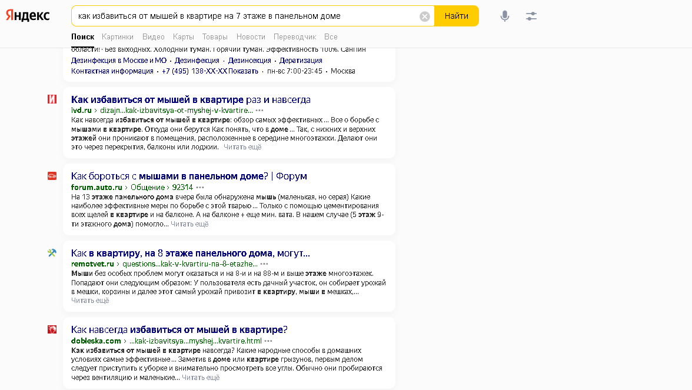The height and width of the screenshot is (390, 692).
Task: Click the ad hours text пн-вс 7:00-23:45
Action: click(x=295, y=71)
